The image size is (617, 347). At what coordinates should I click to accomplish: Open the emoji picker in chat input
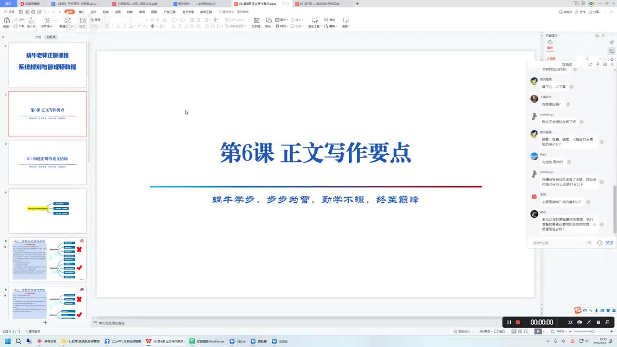tap(599, 243)
